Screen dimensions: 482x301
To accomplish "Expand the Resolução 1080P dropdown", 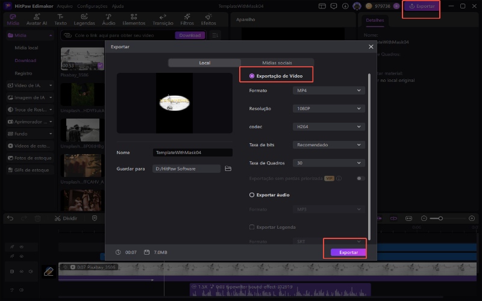I will coord(328,108).
